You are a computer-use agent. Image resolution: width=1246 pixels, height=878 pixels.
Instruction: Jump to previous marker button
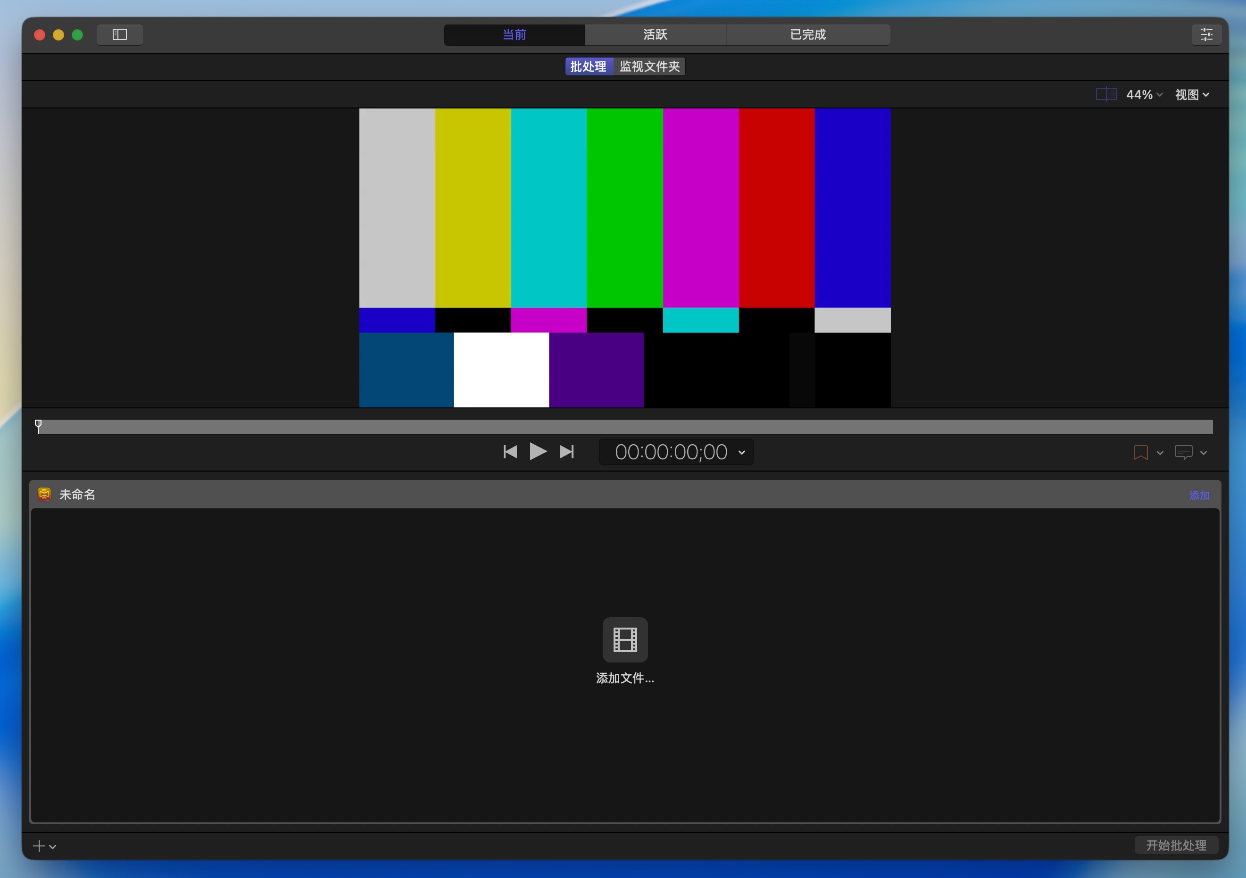click(510, 451)
